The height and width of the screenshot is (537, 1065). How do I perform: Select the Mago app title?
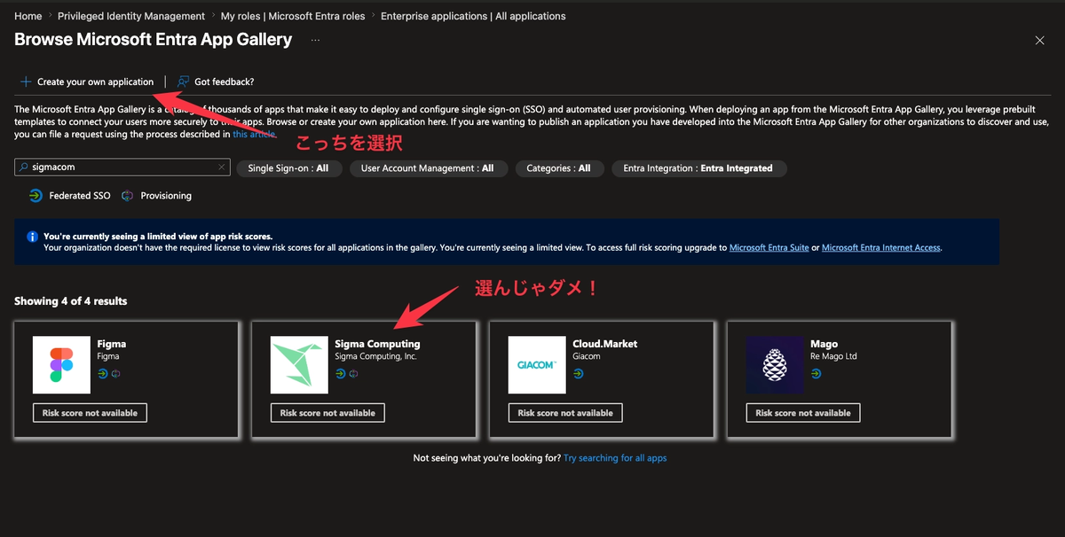pos(824,344)
